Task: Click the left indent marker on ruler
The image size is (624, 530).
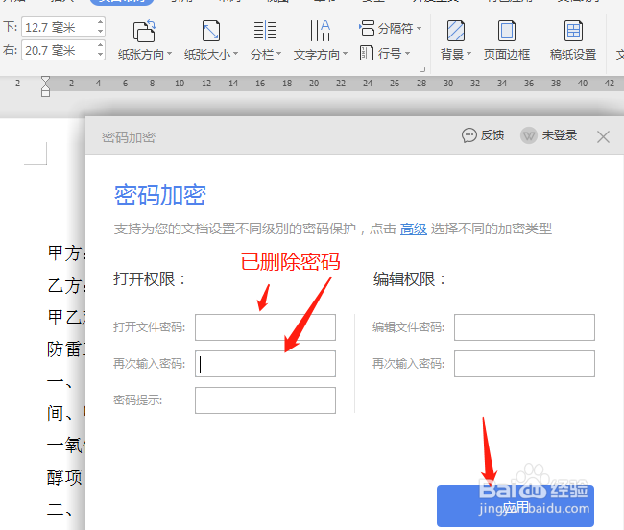Action: [45, 91]
